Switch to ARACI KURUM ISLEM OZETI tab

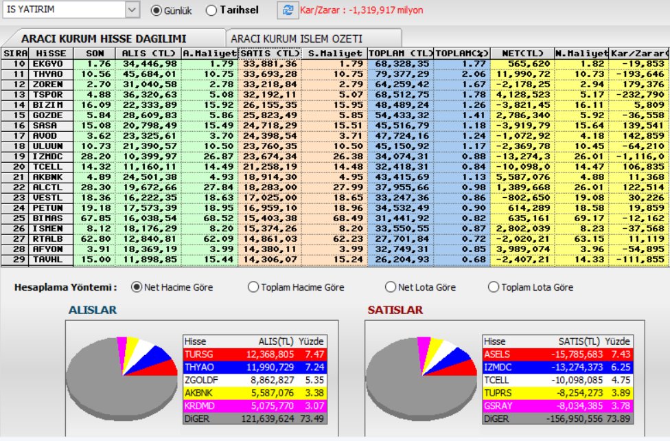click(297, 38)
